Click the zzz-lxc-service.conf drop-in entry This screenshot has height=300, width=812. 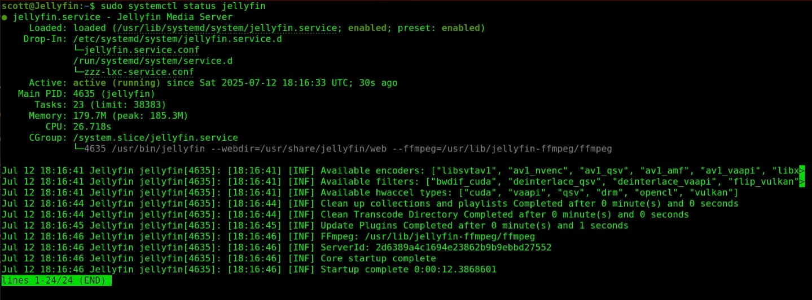coord(133,72)
